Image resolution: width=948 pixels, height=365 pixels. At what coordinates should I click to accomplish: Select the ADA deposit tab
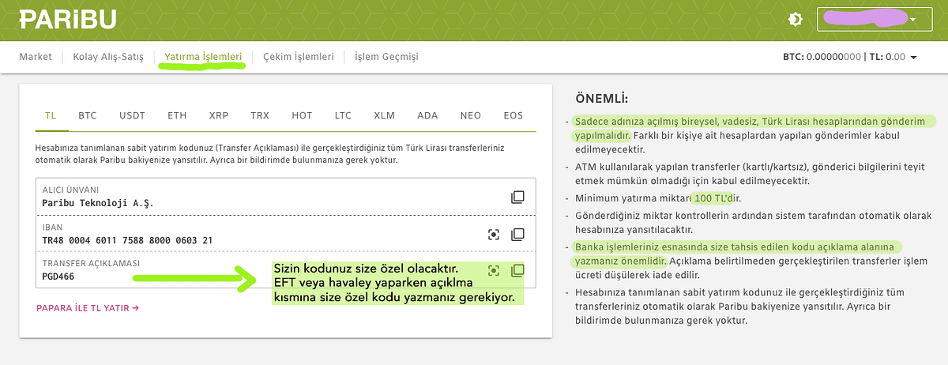pos(427,115)
